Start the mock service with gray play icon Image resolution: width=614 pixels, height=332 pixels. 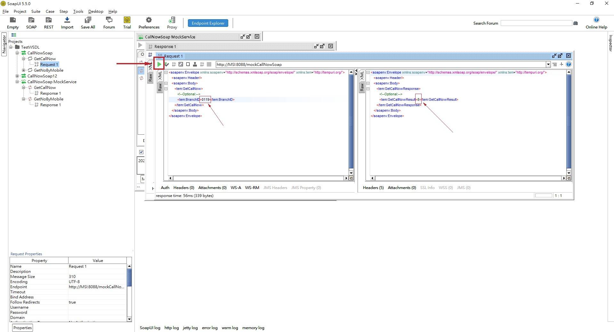click(x=140, y=45)
